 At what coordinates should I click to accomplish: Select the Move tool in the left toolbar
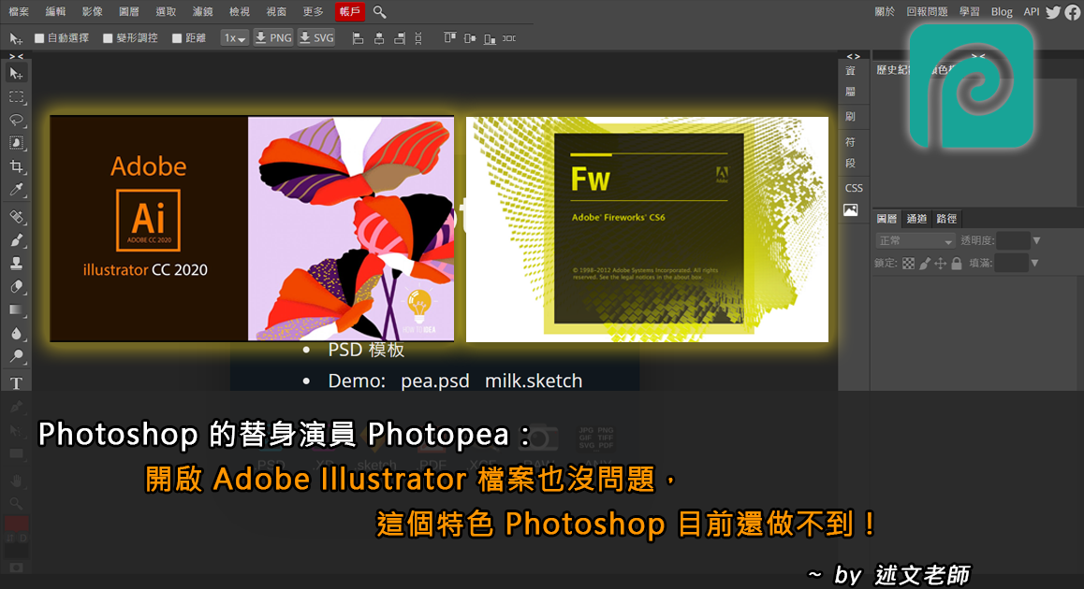[16, 73]
